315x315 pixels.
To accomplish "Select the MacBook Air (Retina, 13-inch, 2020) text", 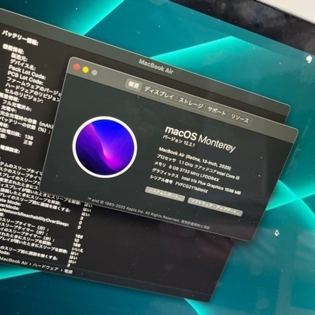I will pyautogui.click(x=195, y=159).
